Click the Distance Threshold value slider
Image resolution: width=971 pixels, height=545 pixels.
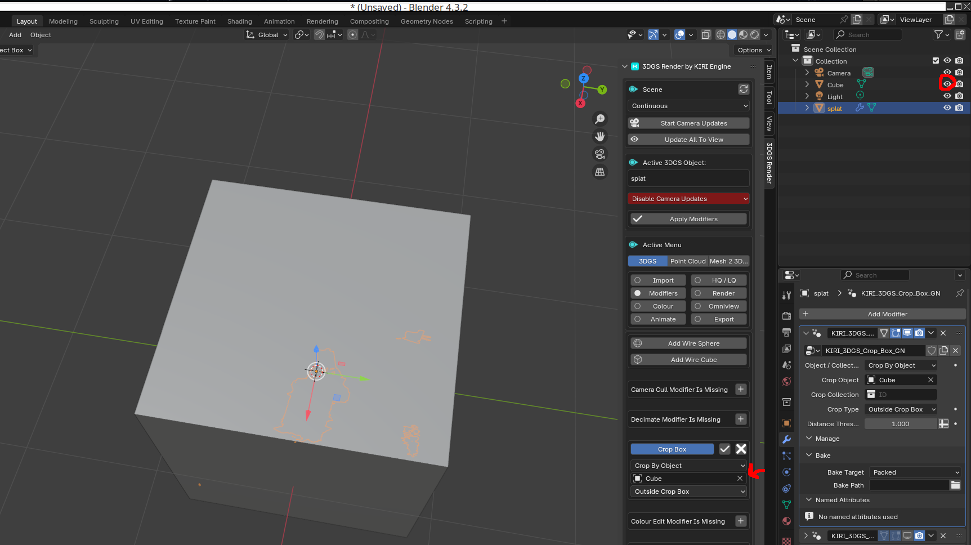tap(900, 424)
